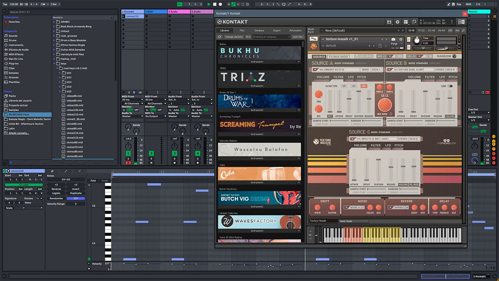
Task: Click the wrench icon beside texture mozaik
Action: click(x=313, y=39)
